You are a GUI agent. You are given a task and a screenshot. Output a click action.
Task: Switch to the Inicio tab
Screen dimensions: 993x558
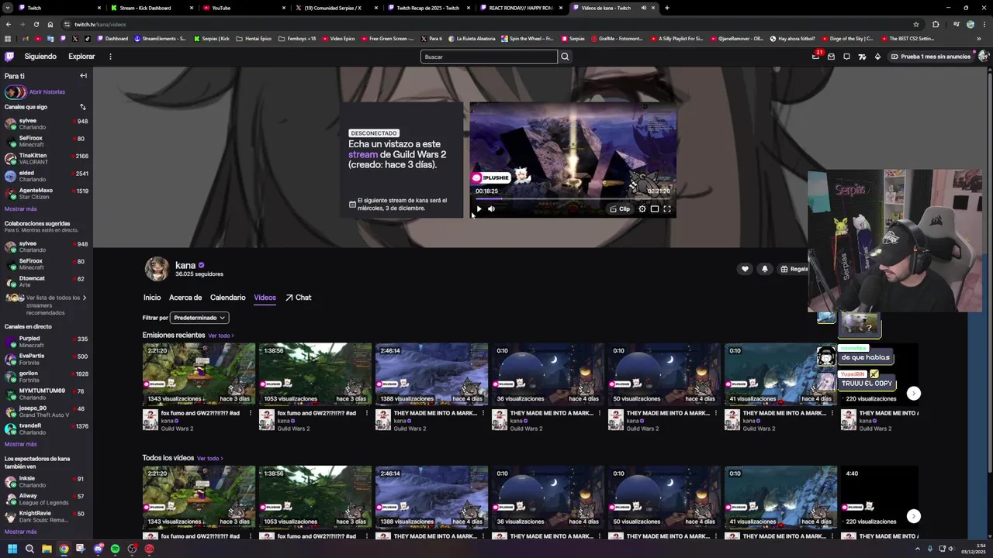pyautogui.click(x=152, y=298)
